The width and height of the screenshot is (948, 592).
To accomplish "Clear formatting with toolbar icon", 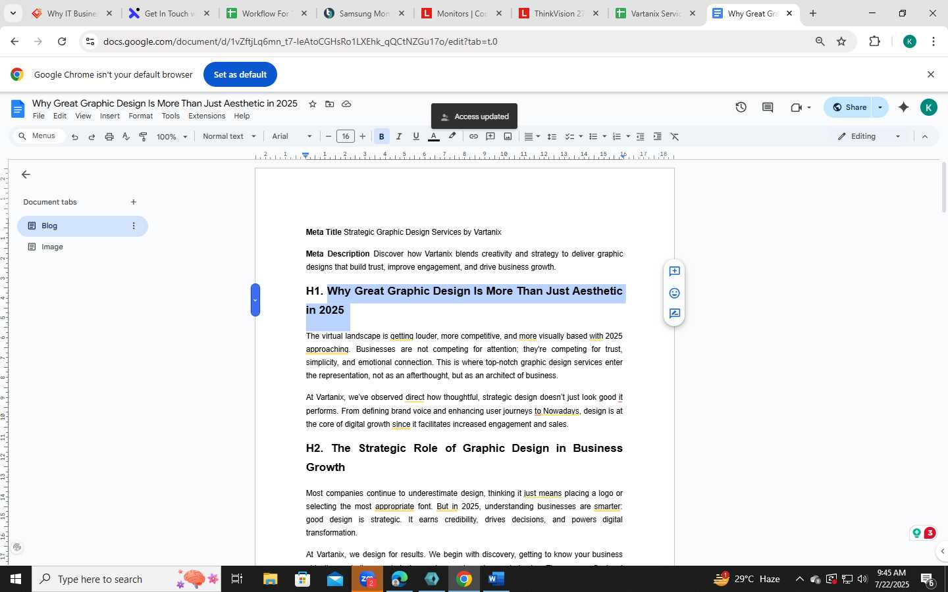I will (x=675, y=137).
